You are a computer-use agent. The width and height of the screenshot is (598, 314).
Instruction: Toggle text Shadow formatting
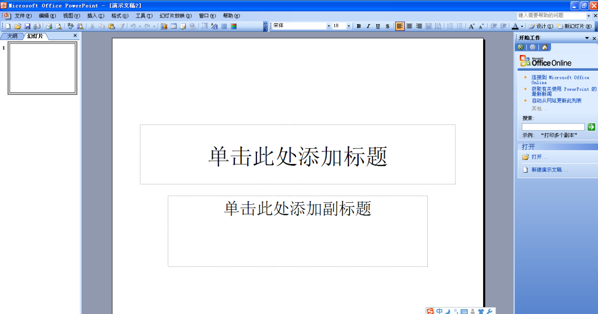pos(387,26)
